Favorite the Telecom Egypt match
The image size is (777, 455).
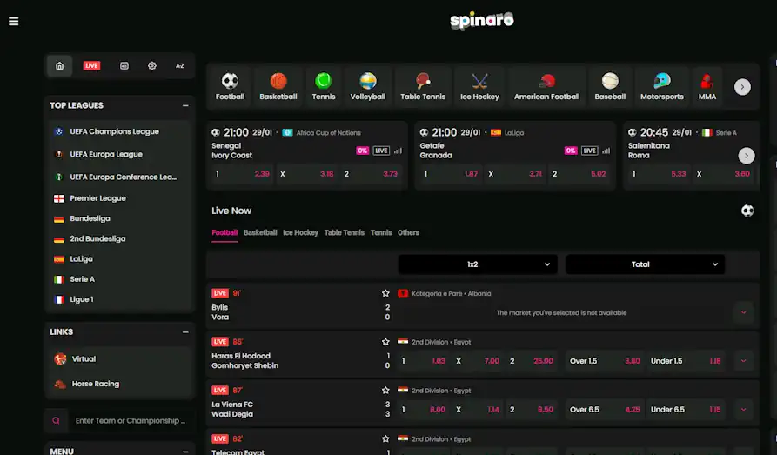pyautogui.click(x=385, y=439)
